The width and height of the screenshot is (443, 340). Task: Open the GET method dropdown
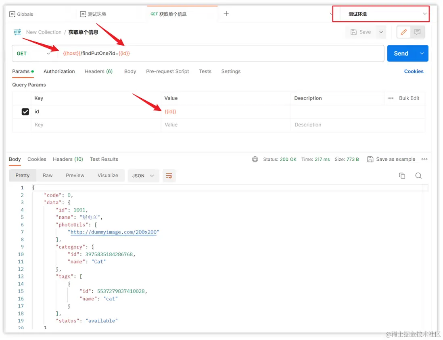point(33,53)
